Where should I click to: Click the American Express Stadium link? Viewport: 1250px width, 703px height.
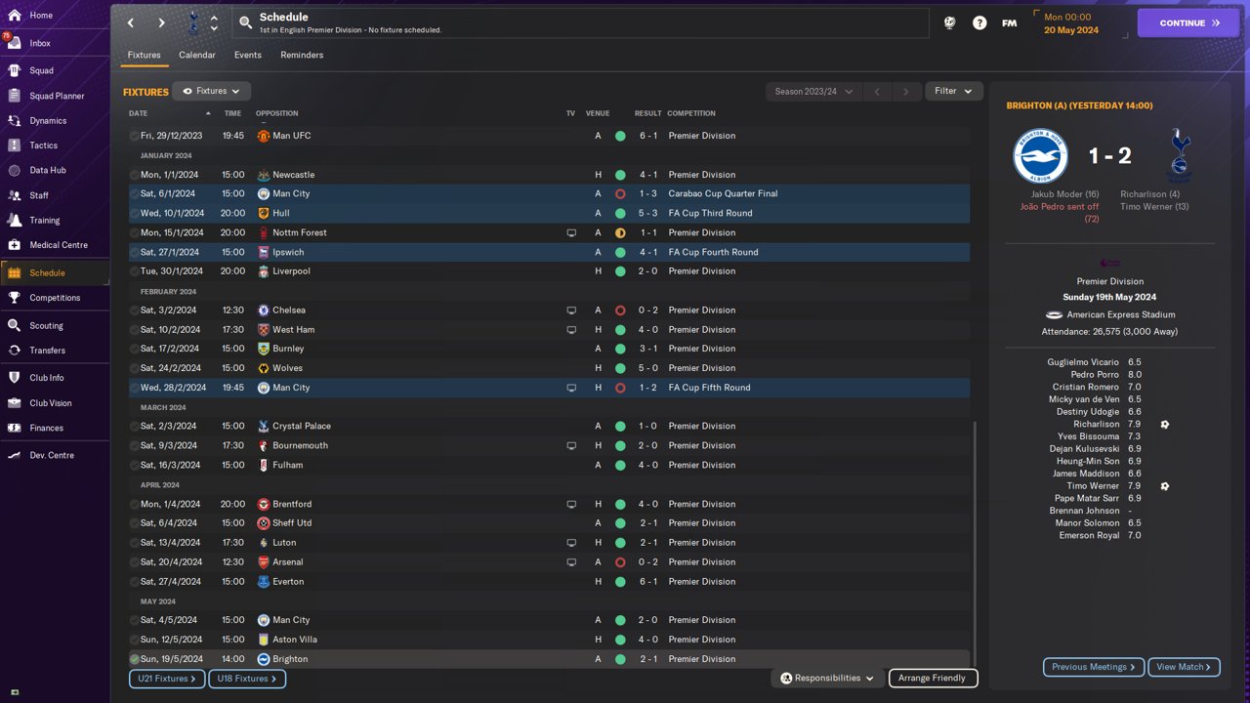1121,314
